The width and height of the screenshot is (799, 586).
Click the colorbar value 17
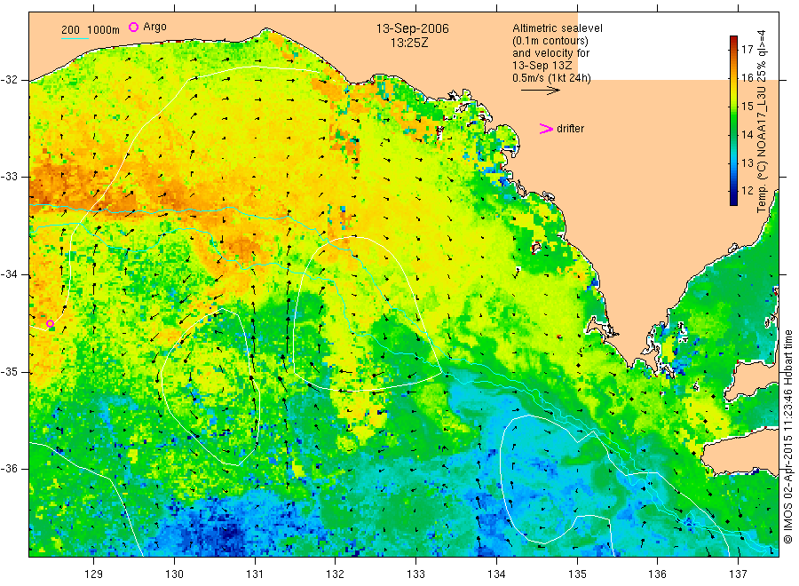click(747, 50)
